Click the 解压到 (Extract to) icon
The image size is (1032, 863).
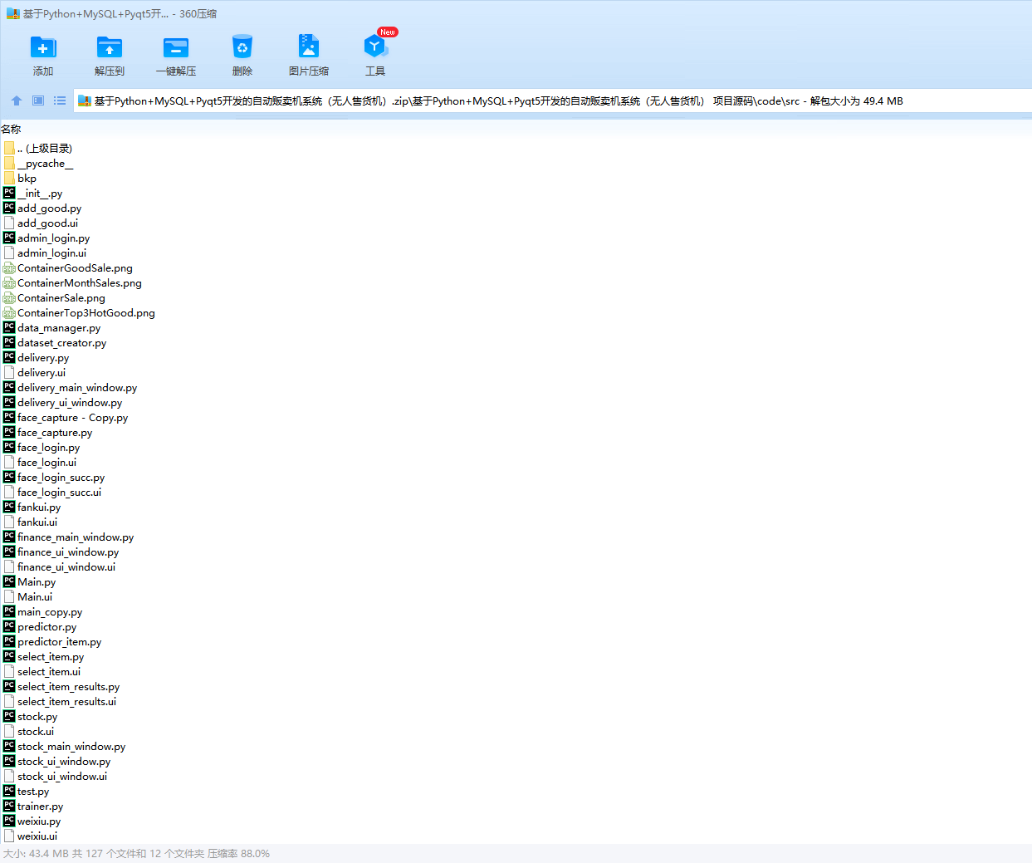coord(110,47)
